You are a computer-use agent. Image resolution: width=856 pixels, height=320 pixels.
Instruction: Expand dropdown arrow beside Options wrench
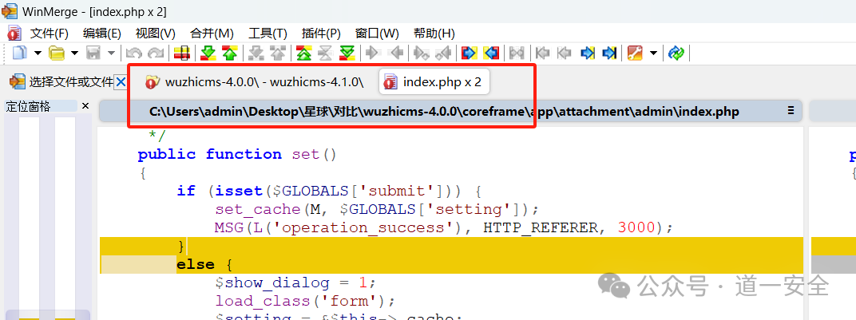point(653,53)
